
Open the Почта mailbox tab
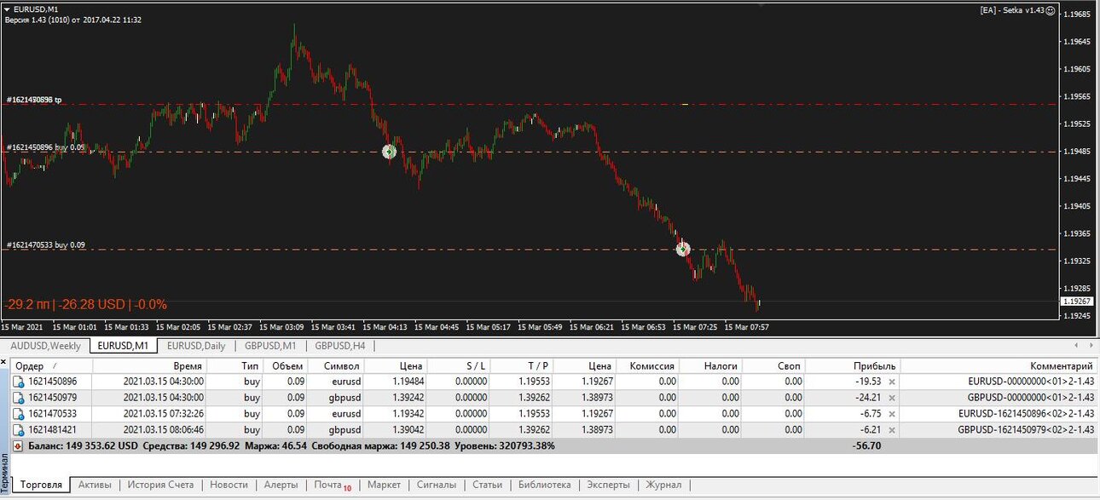pyautogui.click(x=333, y=485)
